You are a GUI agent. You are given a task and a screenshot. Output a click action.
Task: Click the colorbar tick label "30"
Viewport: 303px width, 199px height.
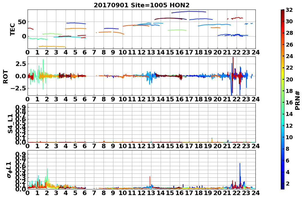click(289, 21)
